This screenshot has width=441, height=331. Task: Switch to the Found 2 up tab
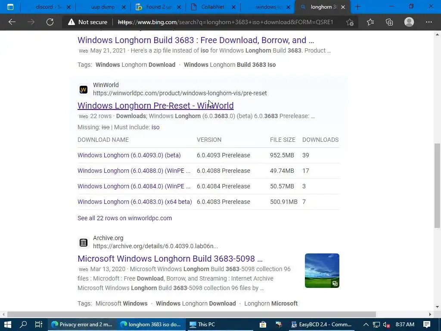(157, 7)
